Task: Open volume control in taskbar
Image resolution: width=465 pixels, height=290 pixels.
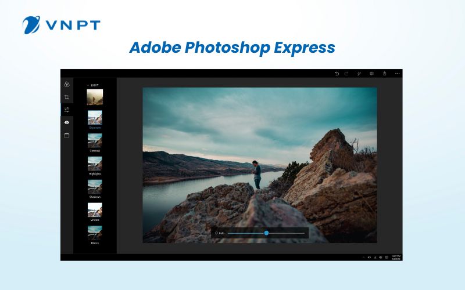Action: pyautogui.click(x=381, y=258)
